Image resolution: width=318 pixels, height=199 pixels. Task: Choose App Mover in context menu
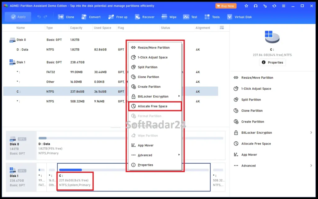155,145
